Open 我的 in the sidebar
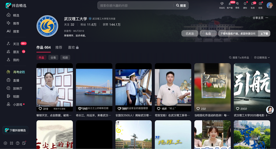276x149 pixels. [13, 60]
